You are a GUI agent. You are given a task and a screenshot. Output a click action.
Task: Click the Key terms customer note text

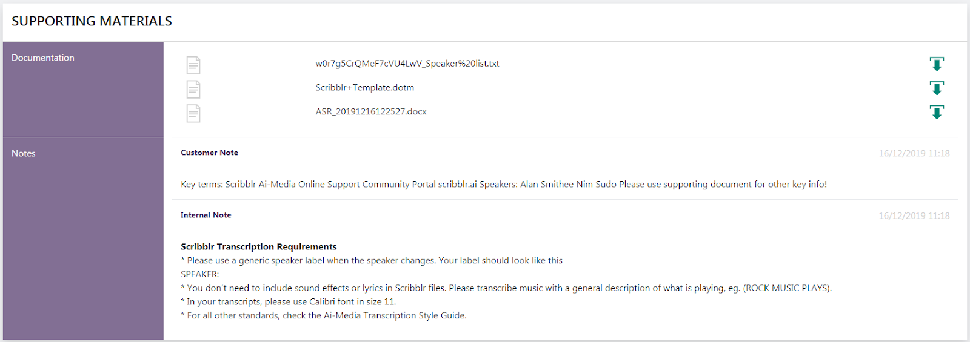click(503, 185)
